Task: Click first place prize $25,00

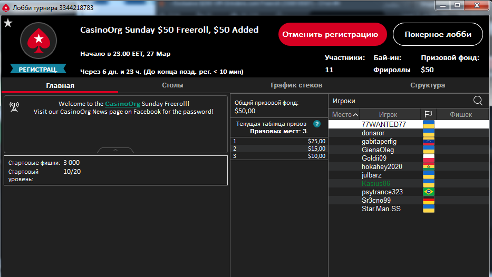Action: click(316, 141)
